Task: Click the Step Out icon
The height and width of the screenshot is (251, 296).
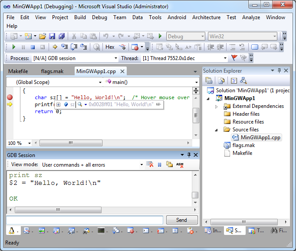Action: pyautogui.click(x=83, y=47)
